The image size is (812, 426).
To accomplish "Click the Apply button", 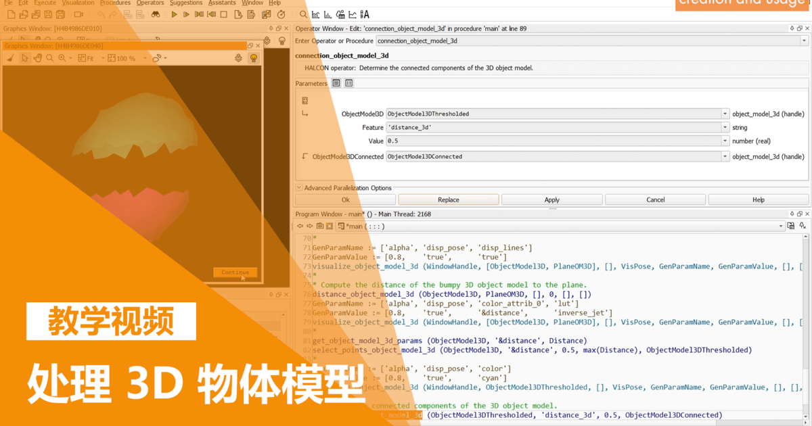I will click(x=552, y=199).
